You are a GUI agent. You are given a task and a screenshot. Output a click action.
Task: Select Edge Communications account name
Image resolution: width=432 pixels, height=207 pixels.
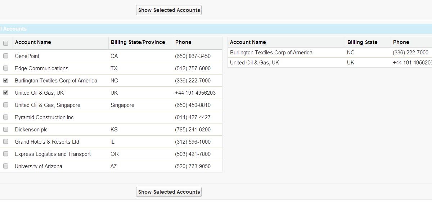click(41, 68)
